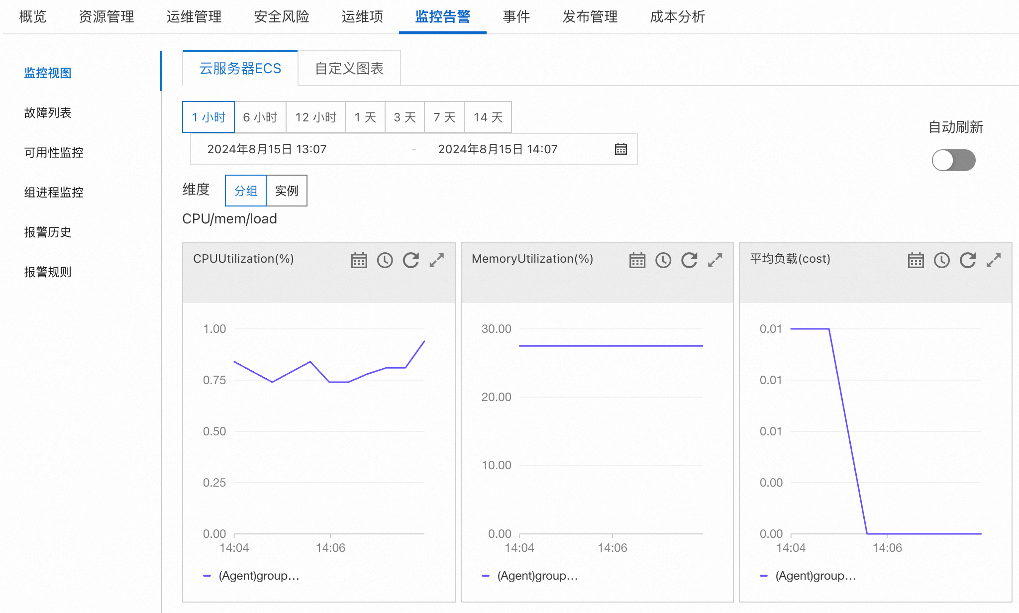This screenshot has width=1019, height=613.
Task: Open the 概览 top tab
Action: tap(33, 17)
